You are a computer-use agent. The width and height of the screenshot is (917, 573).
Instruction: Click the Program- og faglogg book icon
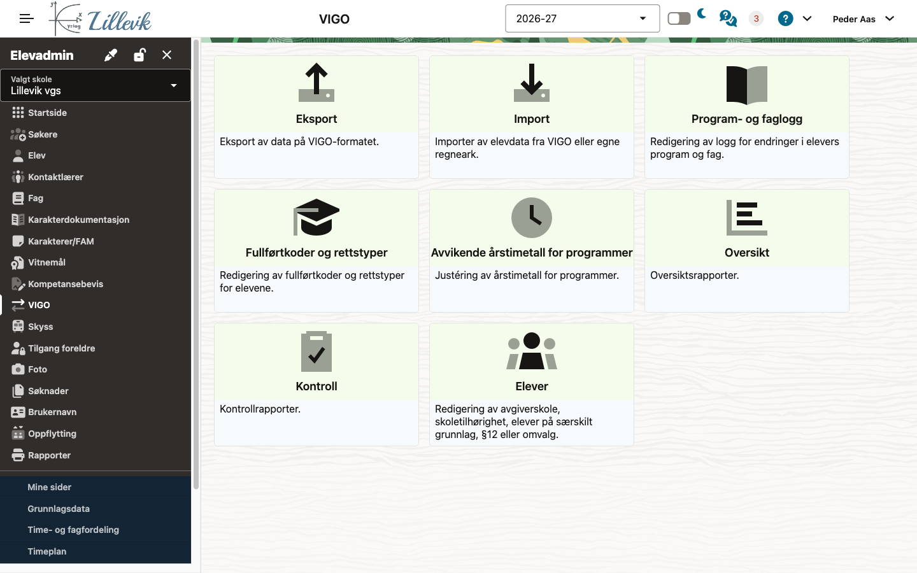tap(747, 85)
